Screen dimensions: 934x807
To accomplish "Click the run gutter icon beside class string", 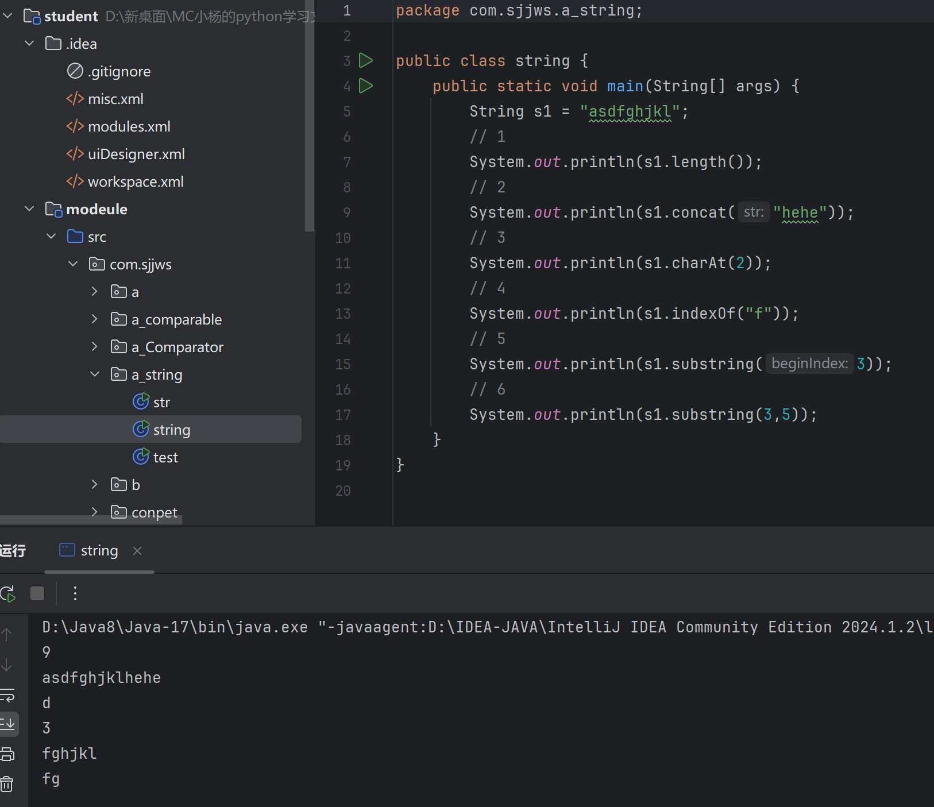I will (x=366, y=60).
